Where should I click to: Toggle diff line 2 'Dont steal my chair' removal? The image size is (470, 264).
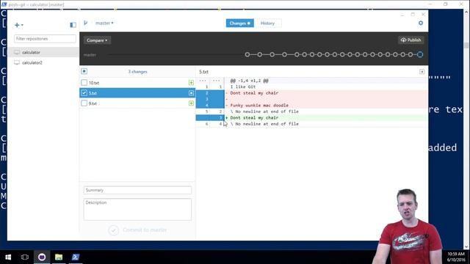[x=210, y=93]
